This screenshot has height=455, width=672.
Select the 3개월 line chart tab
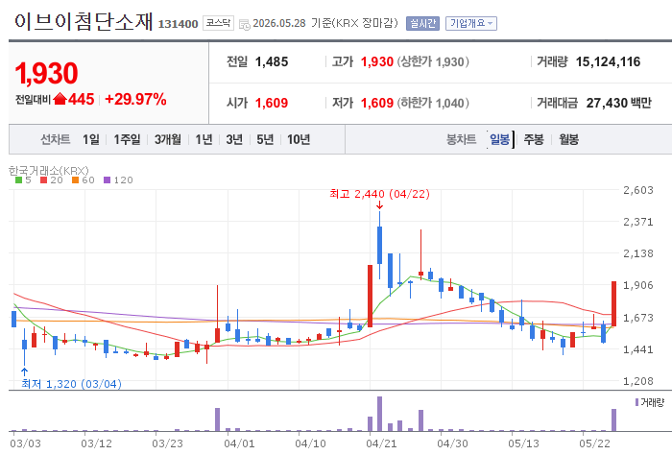pos(168,139)
